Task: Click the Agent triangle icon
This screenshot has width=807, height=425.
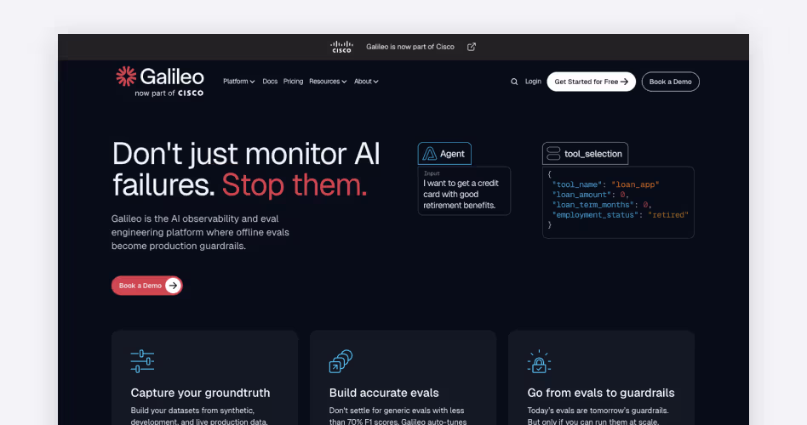Action: click(x=429, y=154)
